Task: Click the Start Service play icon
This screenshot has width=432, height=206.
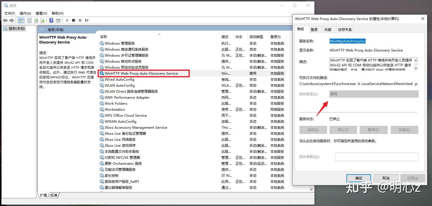Action: click(x=67, y=20)
